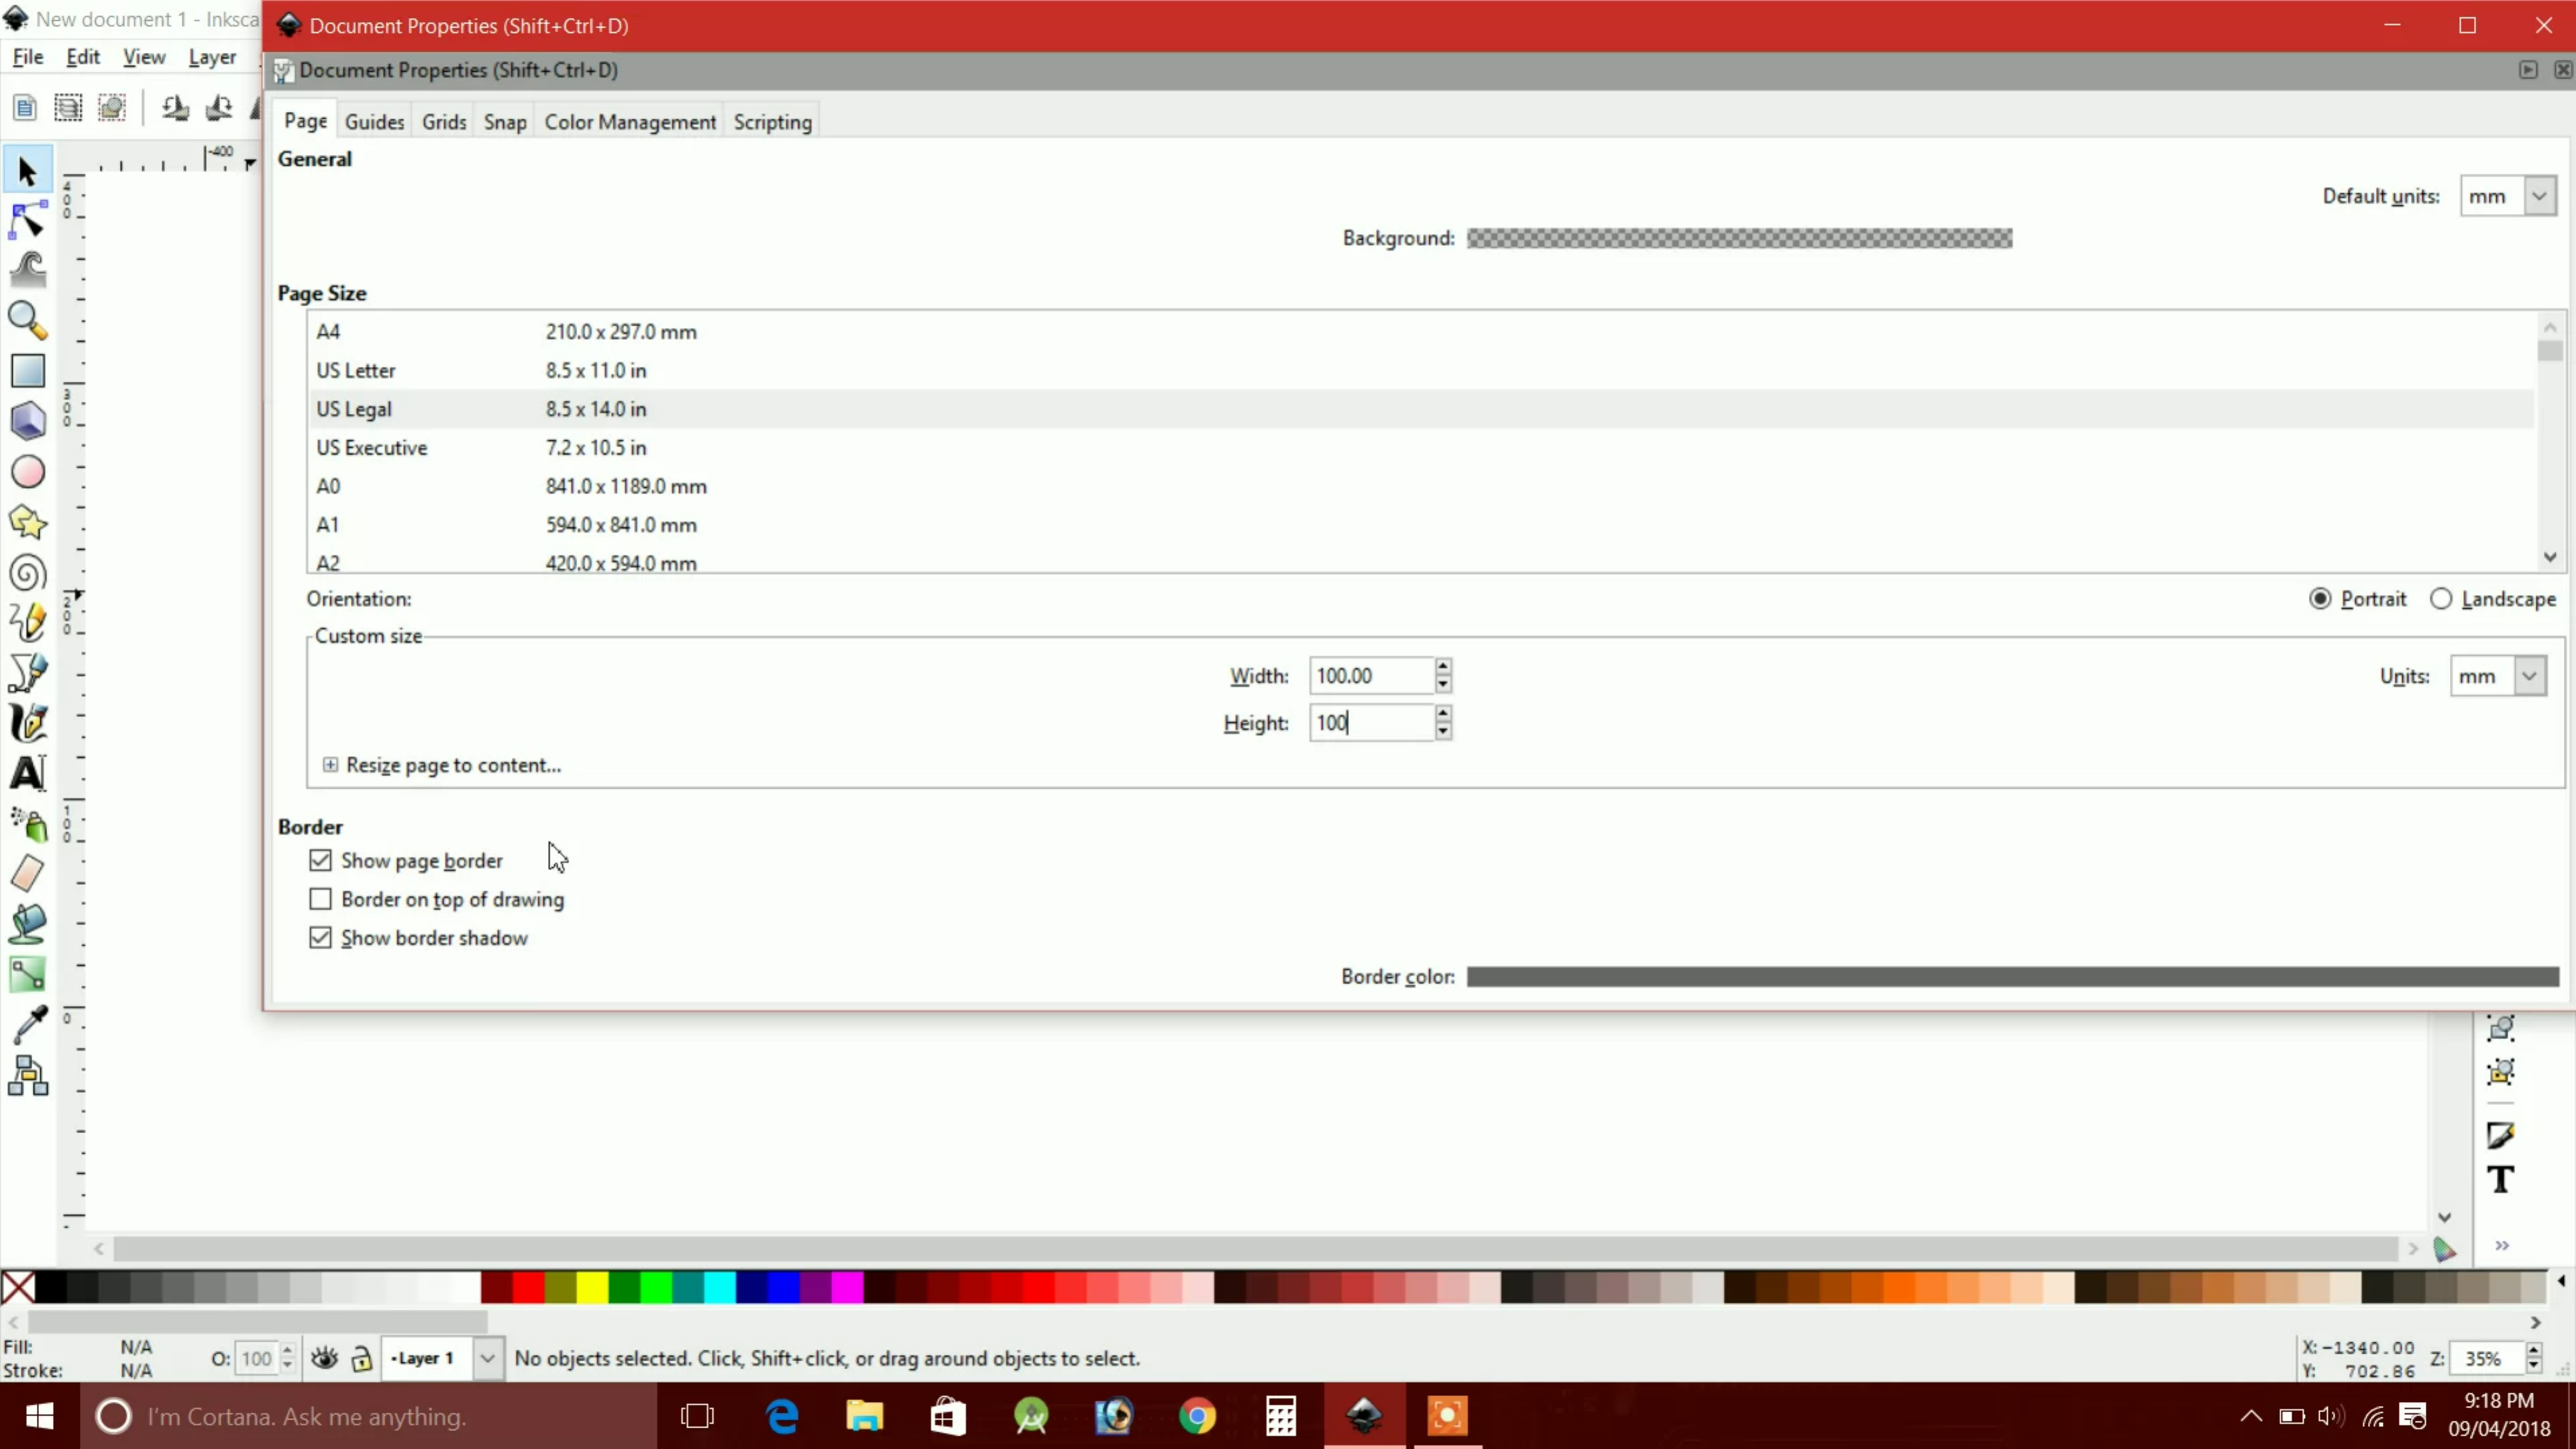Viewport: 2576px width, 1449px height.
Task: Expand Resize page to content section
Action: pyautogui.click(x=330, y=765)
